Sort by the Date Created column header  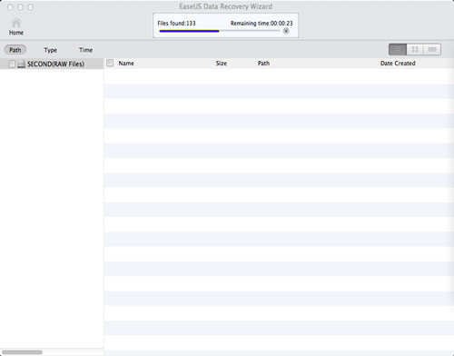pos(398,64)
